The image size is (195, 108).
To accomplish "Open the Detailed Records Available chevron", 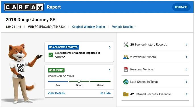I will (x=186, y=94).
